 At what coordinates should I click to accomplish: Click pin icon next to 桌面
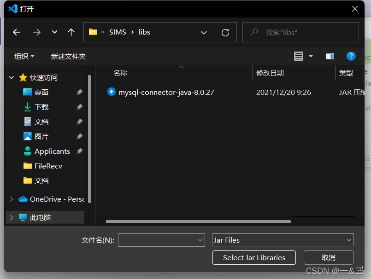(x=79, y=92)
